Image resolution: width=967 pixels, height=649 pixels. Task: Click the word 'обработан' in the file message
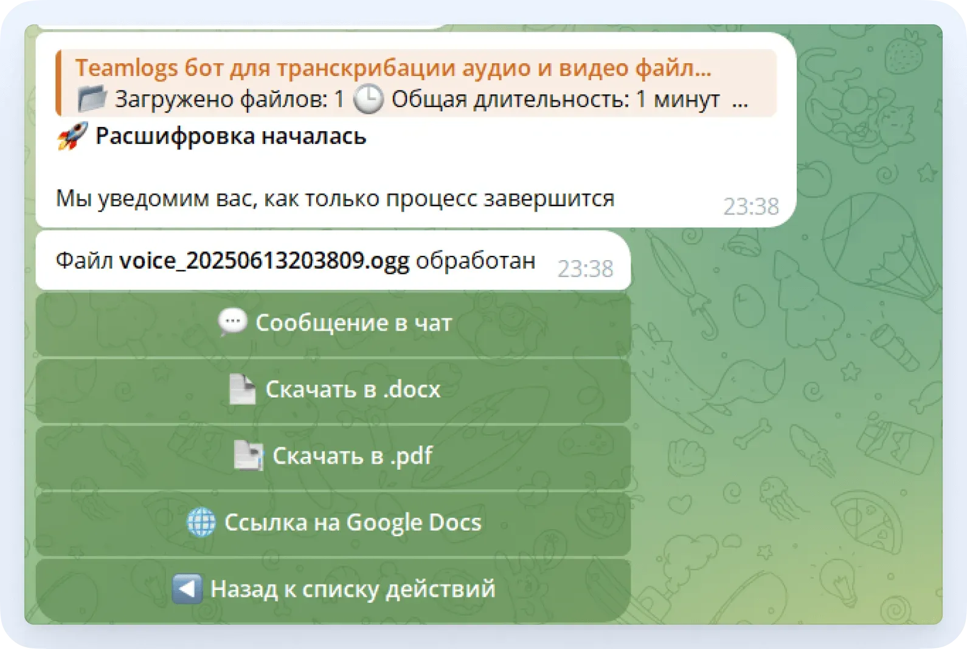(x=476, y=261)
